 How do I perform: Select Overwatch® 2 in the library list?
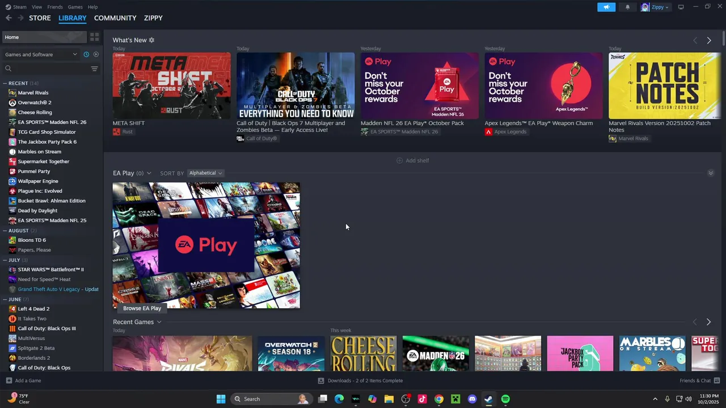point(35,103)
